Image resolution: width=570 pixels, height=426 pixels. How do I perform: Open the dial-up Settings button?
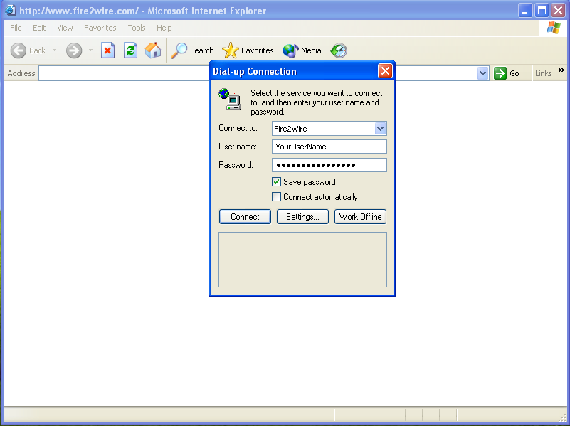302,217
